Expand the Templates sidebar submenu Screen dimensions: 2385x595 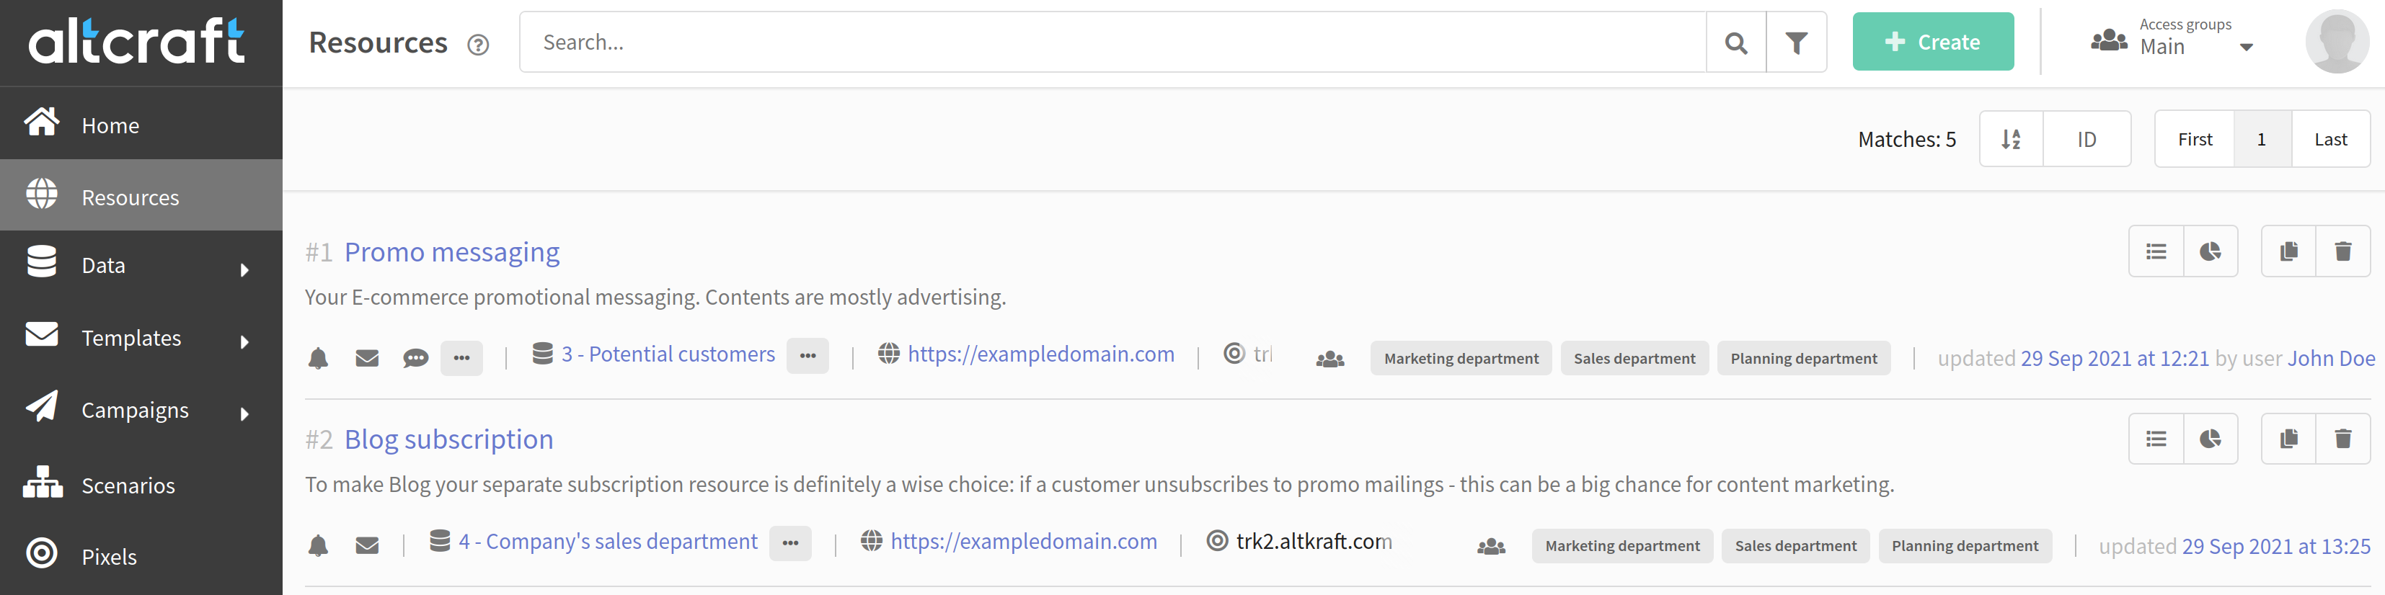tap(244, 341)
